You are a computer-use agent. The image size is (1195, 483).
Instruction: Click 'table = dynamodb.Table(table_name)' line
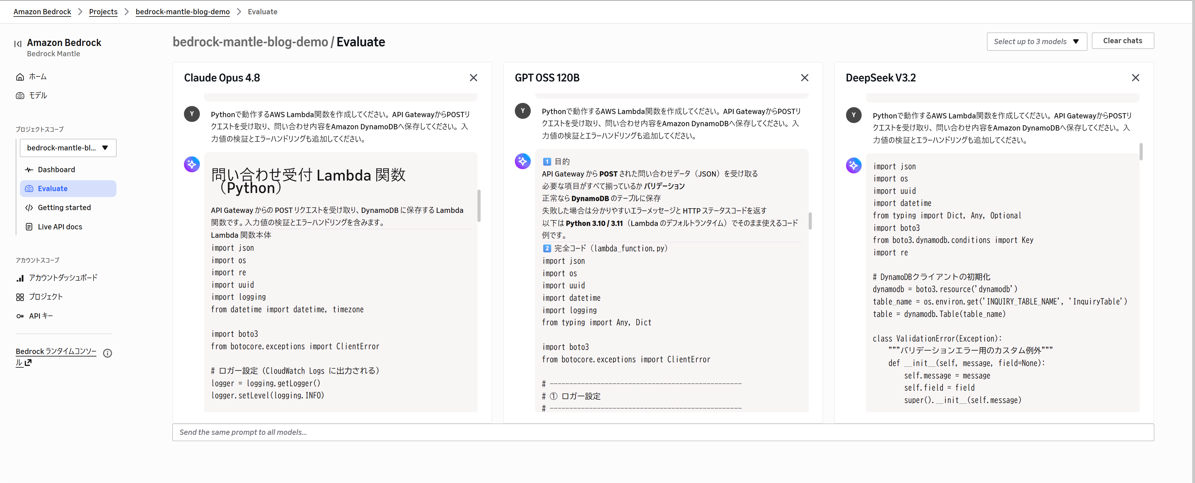tap(939, 314)
